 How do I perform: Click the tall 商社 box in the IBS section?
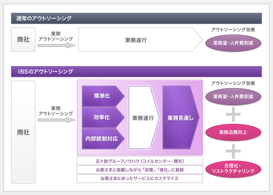tap(23, 132)
